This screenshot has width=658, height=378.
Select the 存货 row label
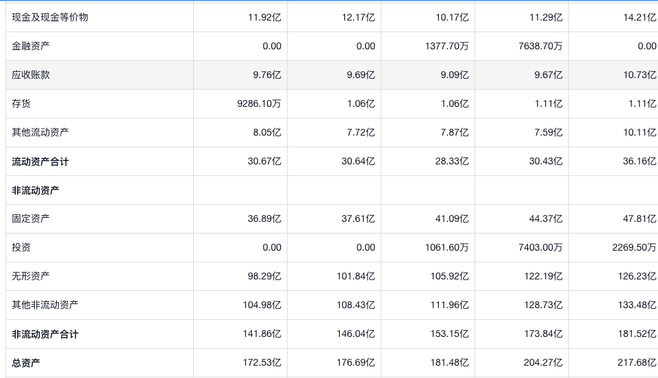[21, 103]
